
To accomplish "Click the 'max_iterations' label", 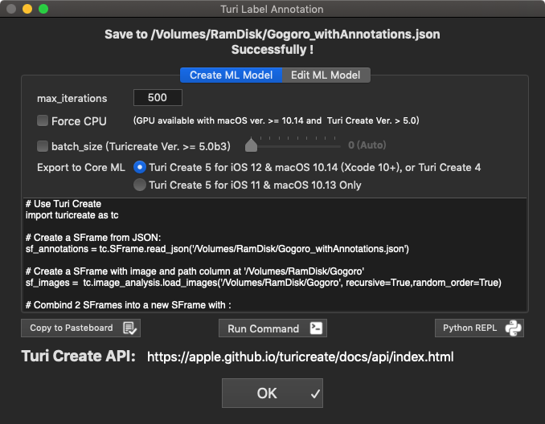I will [x=72, y=98].
